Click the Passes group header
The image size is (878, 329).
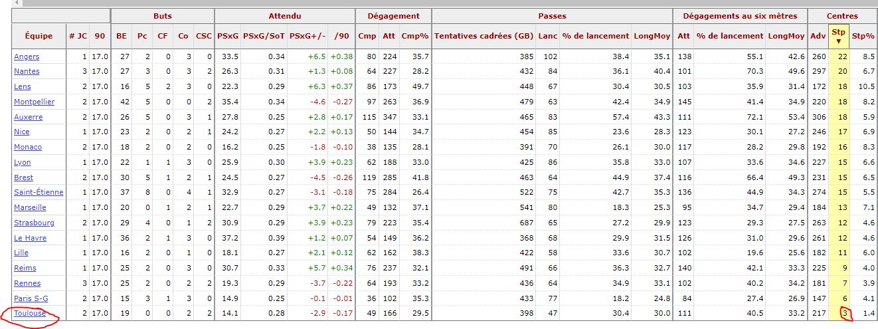(x=552, y=15)
